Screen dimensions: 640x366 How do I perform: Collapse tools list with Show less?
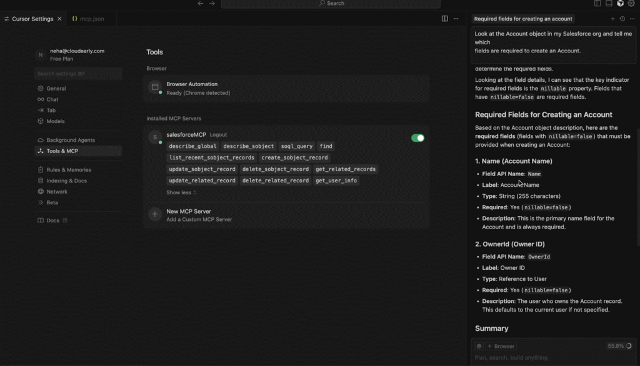[x=181, y=192]
